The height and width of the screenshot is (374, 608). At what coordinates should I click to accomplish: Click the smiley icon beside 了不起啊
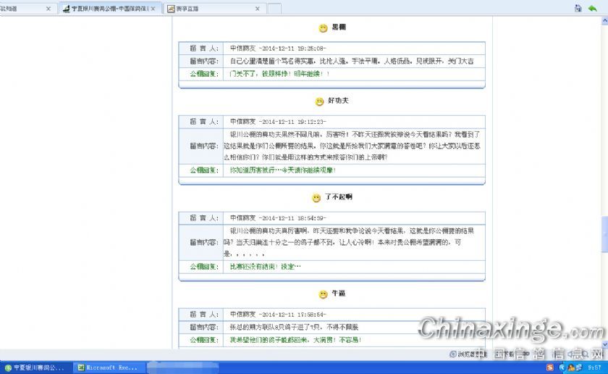(x=316, y=198)
